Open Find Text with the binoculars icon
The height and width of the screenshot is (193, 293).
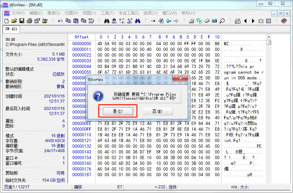(107, 21)
